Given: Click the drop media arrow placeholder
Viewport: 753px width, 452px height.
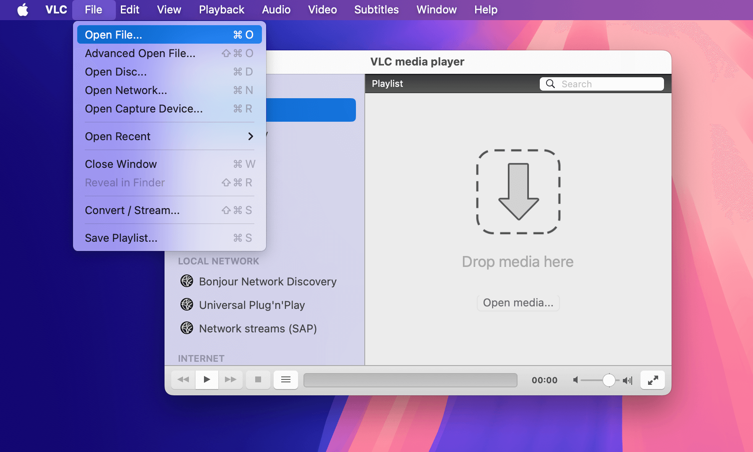Looking at the screenshot, I should tap(518, 191).
